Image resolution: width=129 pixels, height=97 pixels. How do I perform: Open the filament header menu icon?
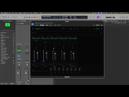[x=102, y=29]
